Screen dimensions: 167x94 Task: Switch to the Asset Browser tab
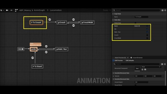click(x=137, y=58)
